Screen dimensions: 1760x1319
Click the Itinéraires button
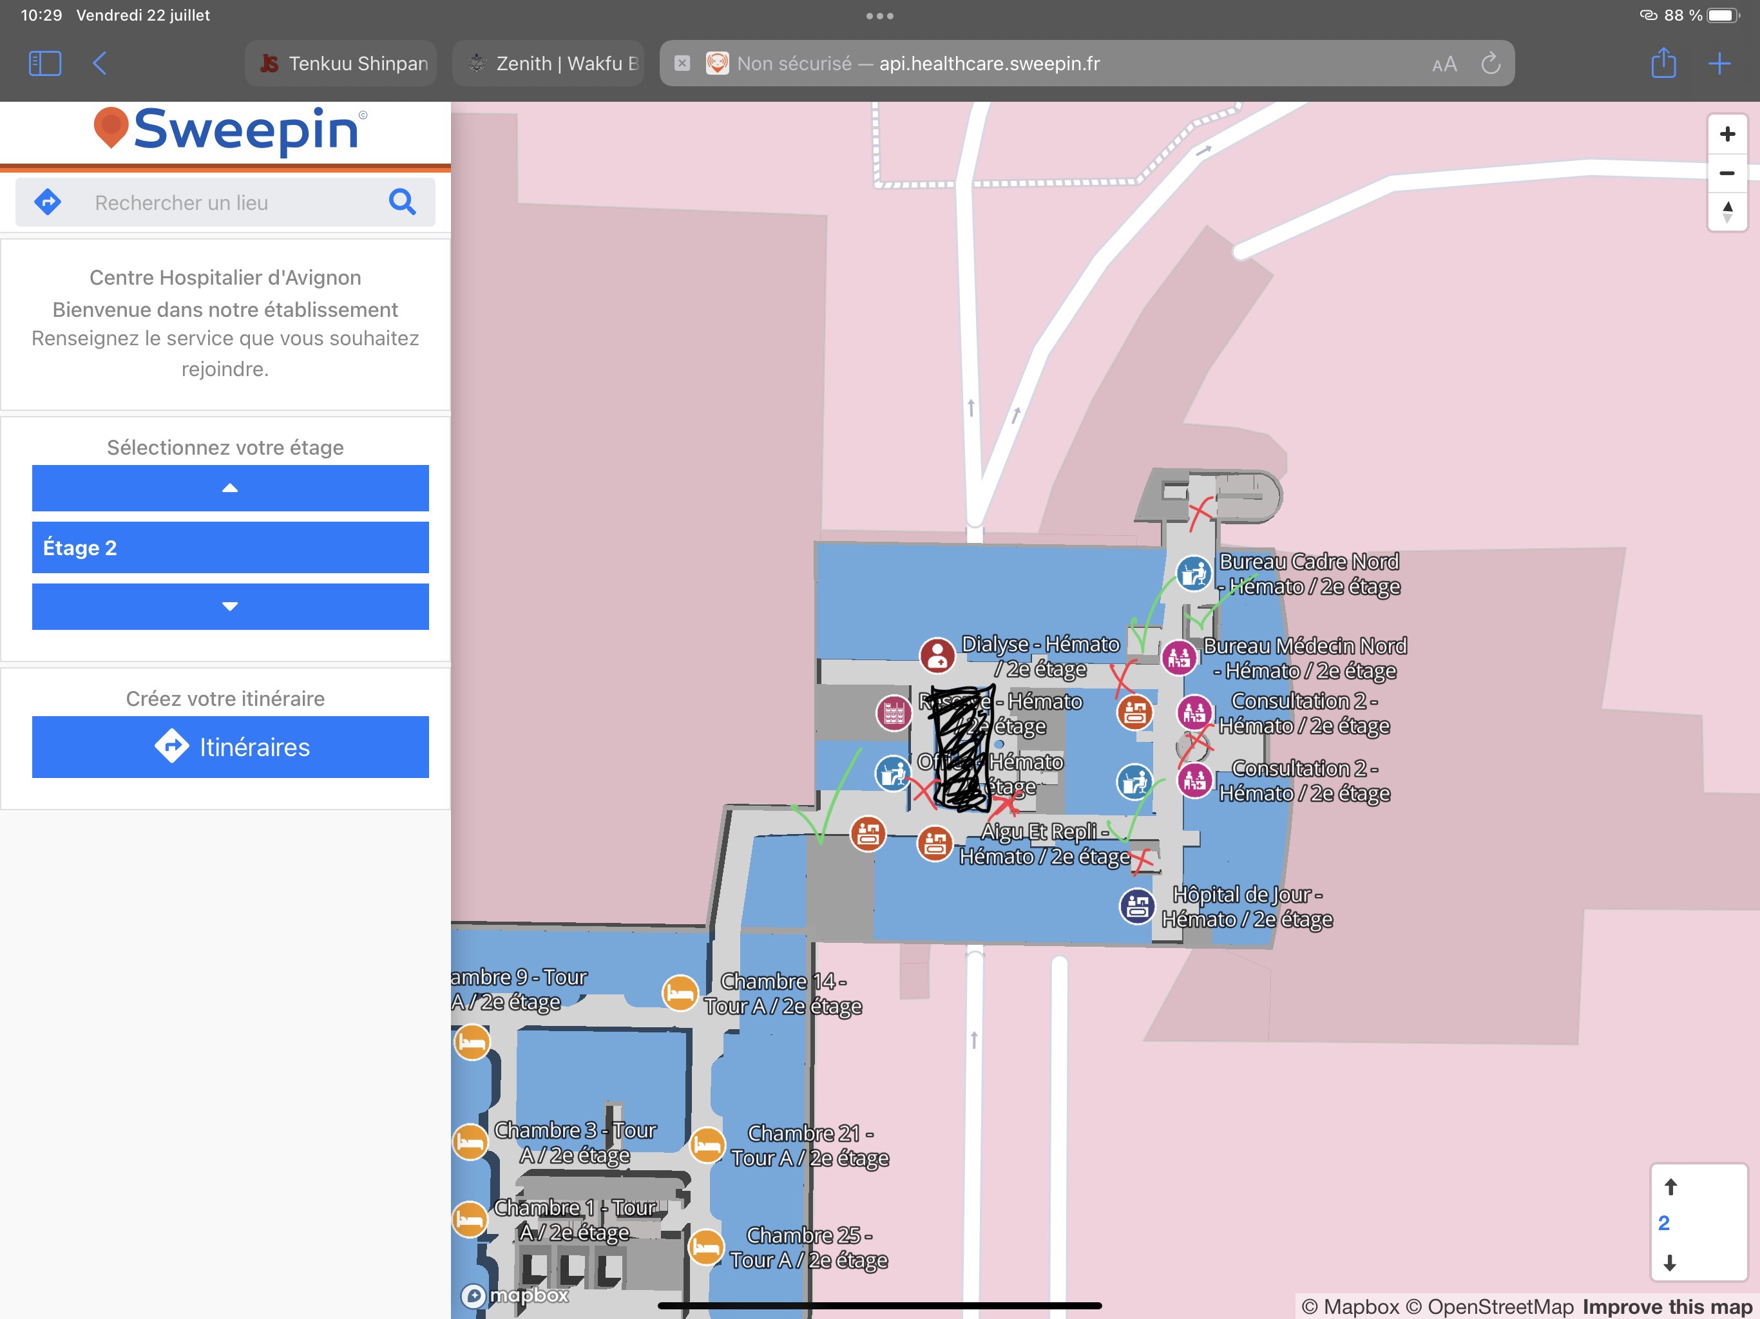coord(230,746)
